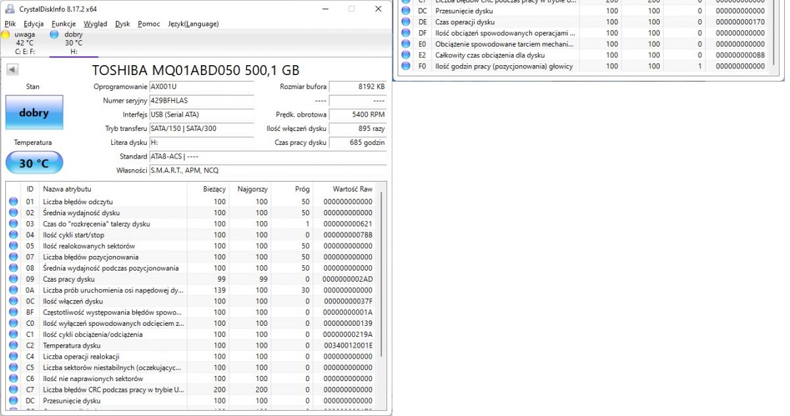This screenshot has height=416, width=790.
Task: Click the ID column header
Action: [30, 189]
